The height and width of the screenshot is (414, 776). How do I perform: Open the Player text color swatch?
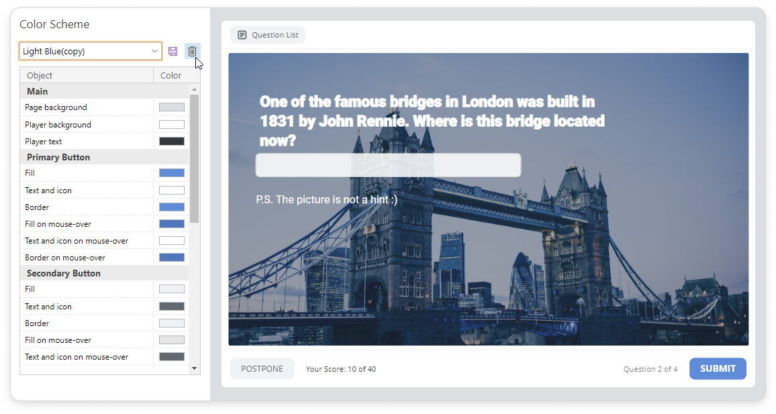pos(171,142)
